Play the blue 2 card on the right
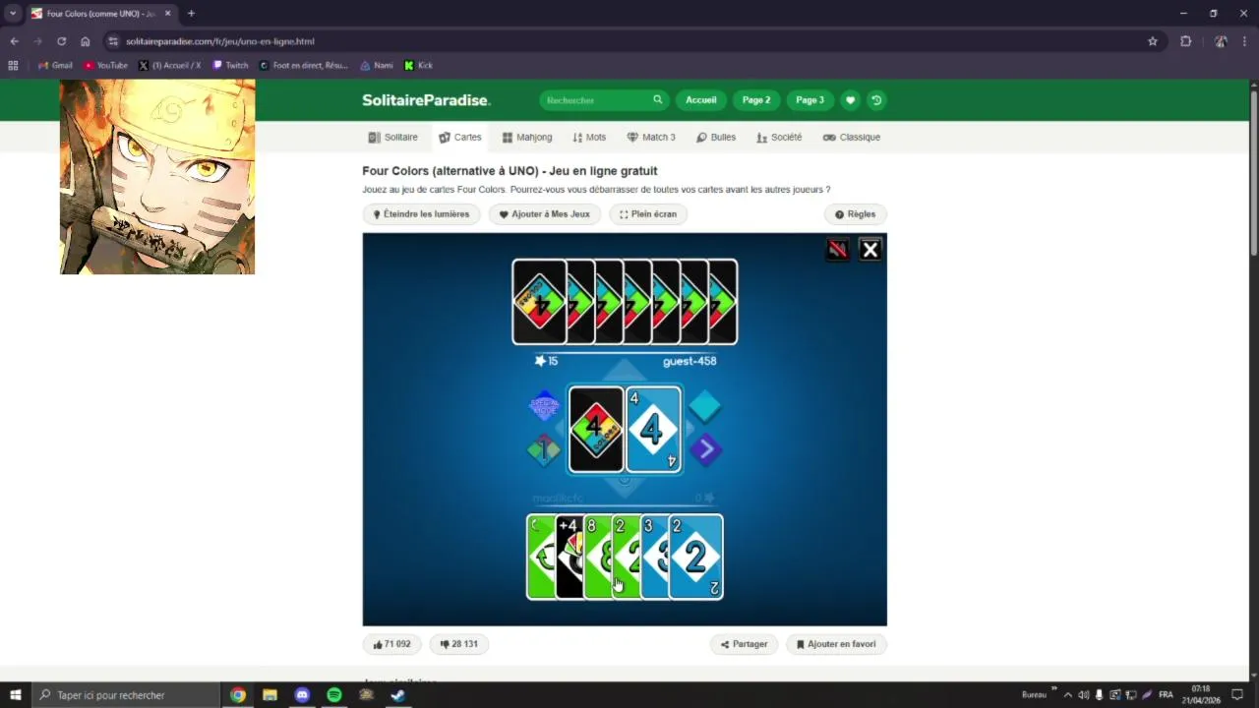This screenshot has width=1259, height=708. pyautogui.click(x=696, y=557)
